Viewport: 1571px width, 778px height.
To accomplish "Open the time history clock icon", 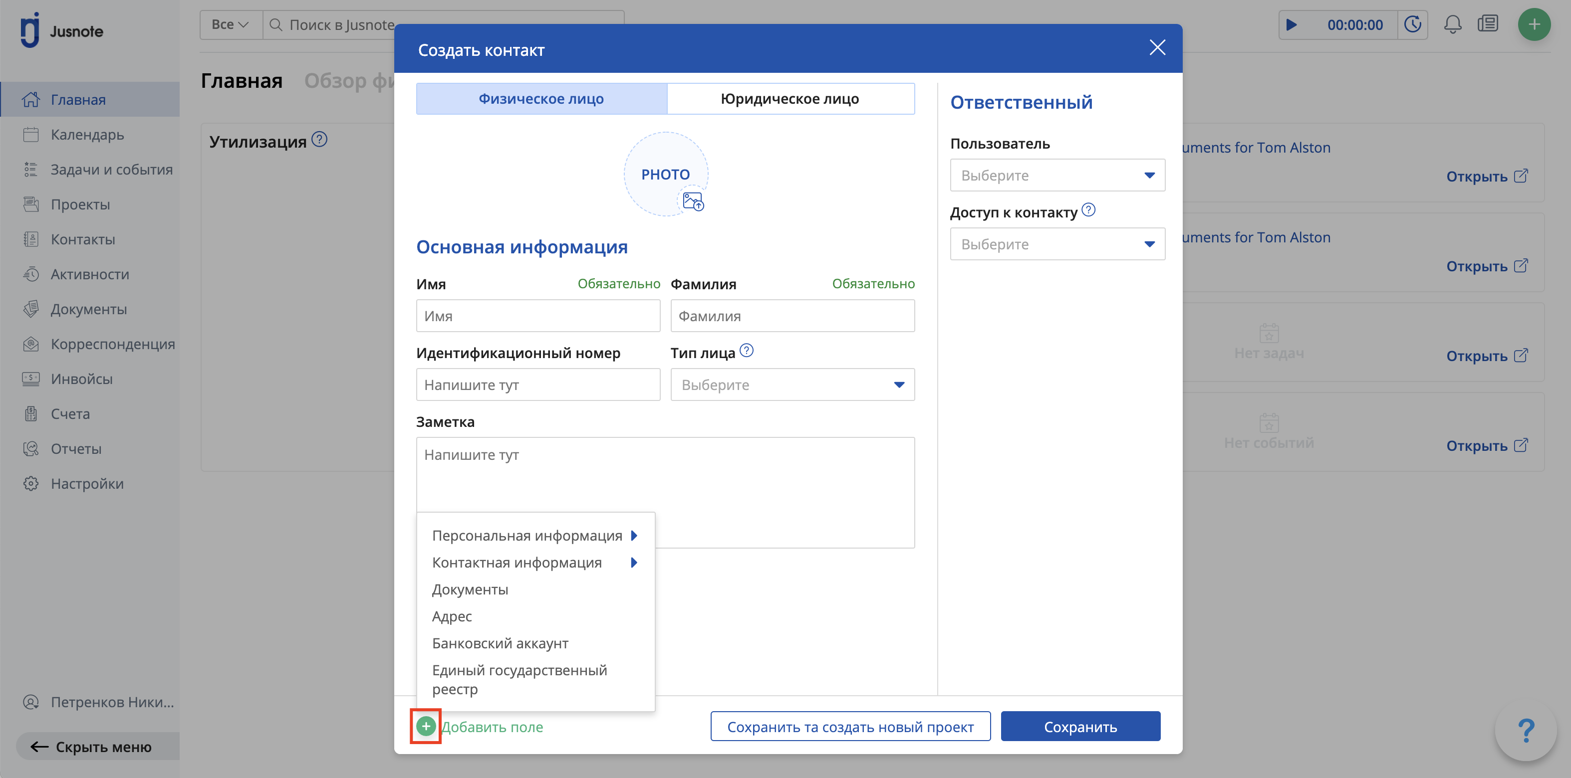I will (x=1412, y=25).
